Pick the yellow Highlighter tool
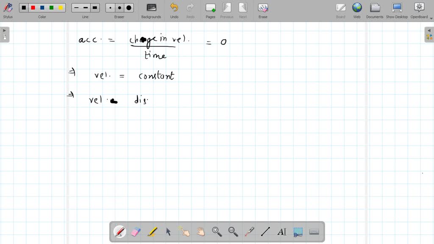The height and width of the screenshot is (244, 434). pyautogui.click(x=152, y=232)
